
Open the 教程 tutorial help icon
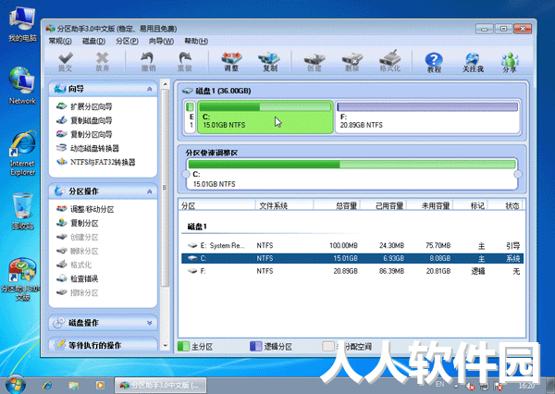coord(434,62)
